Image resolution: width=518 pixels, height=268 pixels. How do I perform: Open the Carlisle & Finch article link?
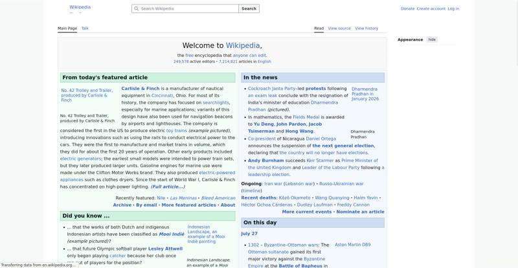141,89
